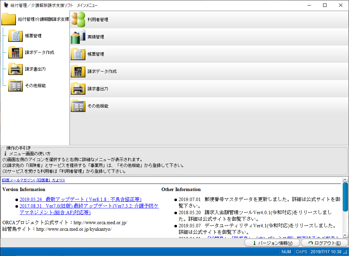Click the date and time in the status bar

pyautogui.click(x=327, y=252)
